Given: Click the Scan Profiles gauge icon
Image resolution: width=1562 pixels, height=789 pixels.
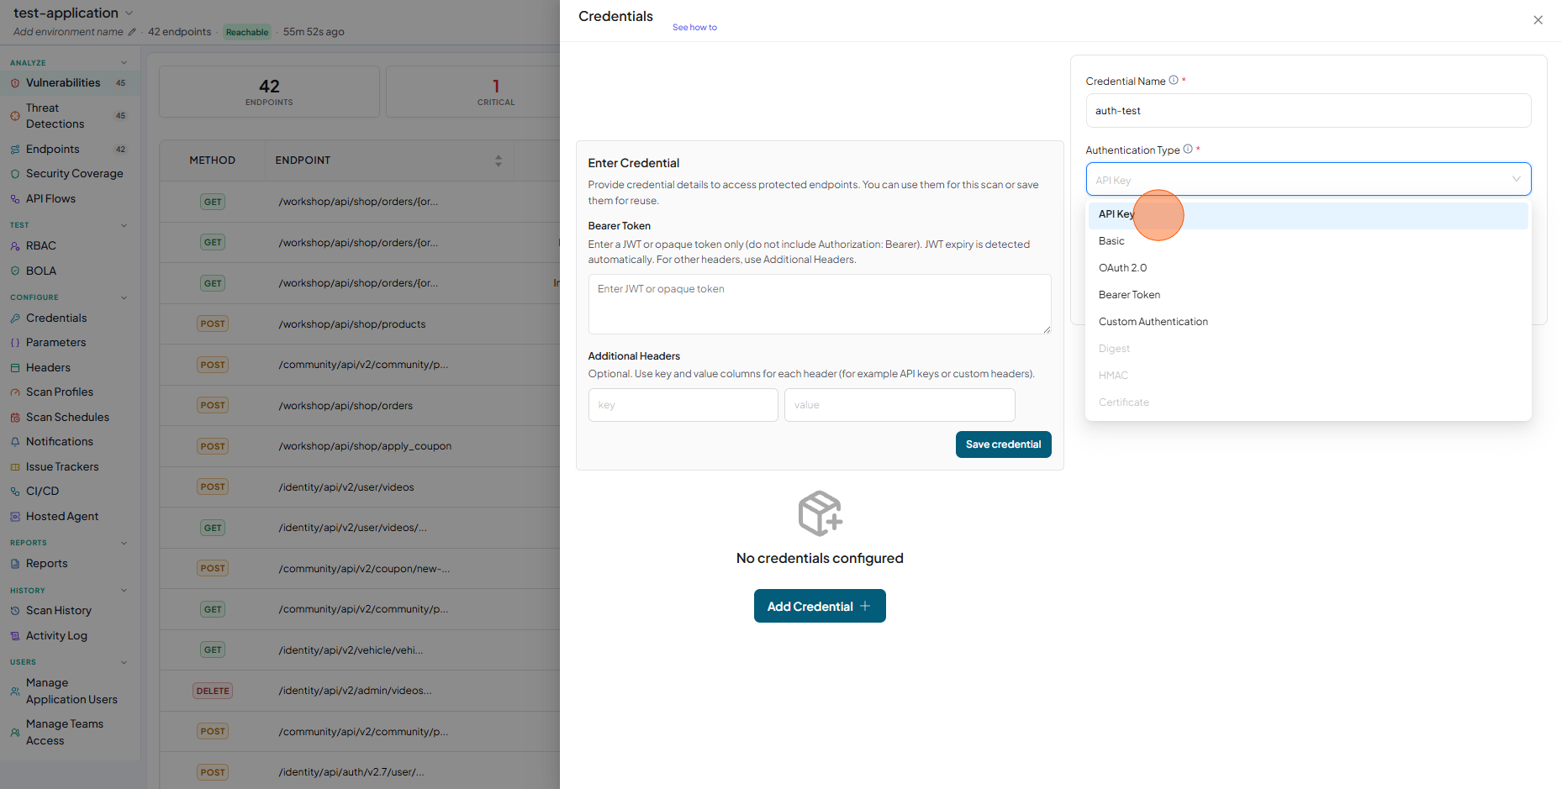Looking at the screenshot, I should [x=15, y=392].
